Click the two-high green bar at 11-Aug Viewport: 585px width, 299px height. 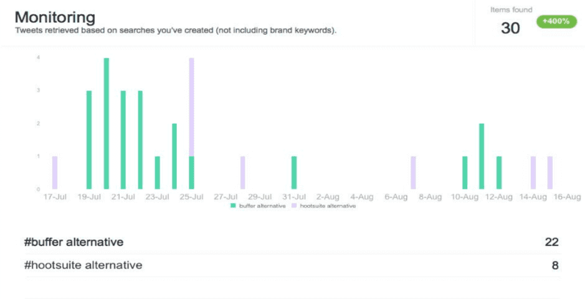pyautogui.click(x=482, y=157)
